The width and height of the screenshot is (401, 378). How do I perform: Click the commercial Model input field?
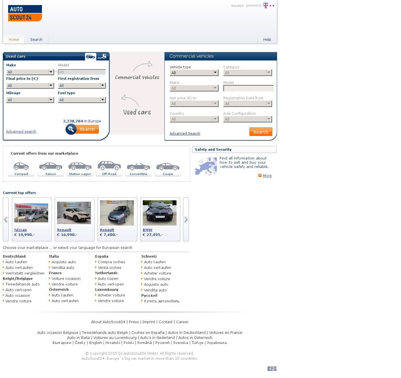coord(248,88)
